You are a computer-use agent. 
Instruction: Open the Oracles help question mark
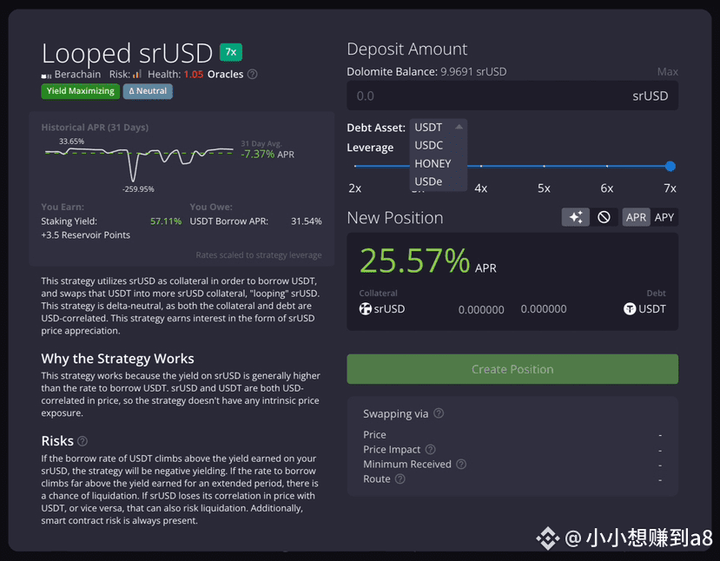click(x=252, y=74)
